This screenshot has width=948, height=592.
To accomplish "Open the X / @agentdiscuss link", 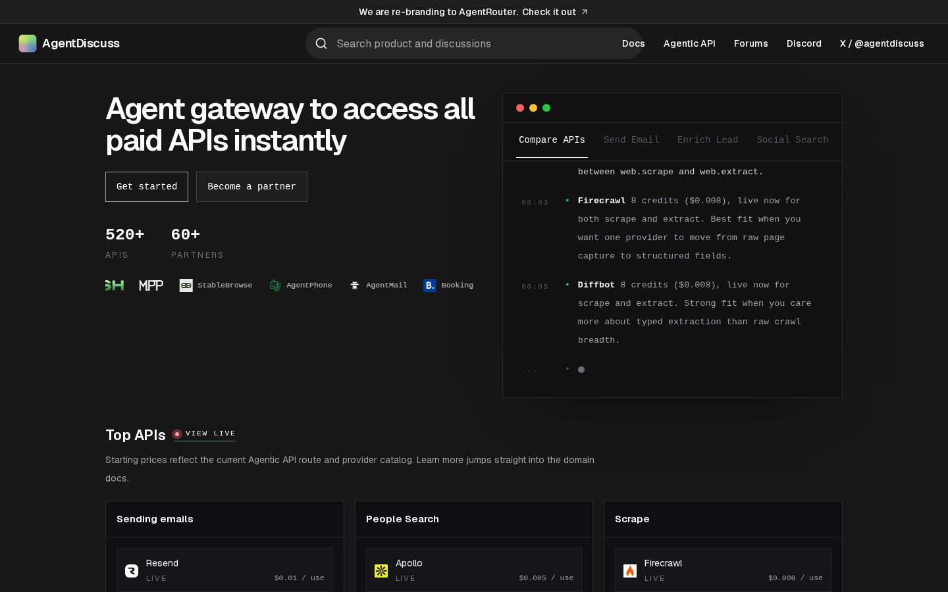I will pyautogui.click(x=882, y=43).
